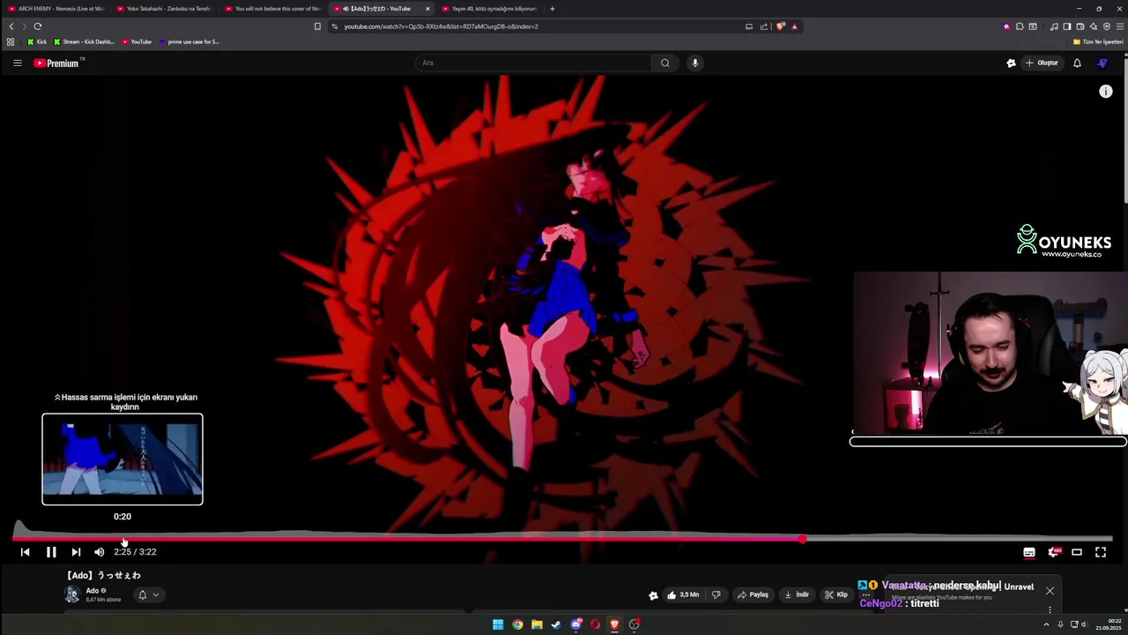The image size is (1128, 635).
Task: Open Brave VPN shield icon
Action: [x=1107, y=26]
